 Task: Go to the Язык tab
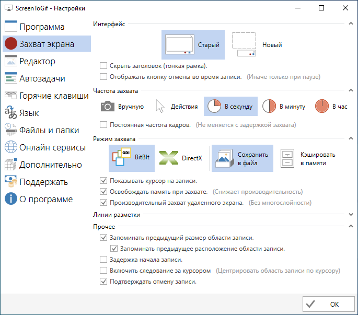click(x=47, y=112)
